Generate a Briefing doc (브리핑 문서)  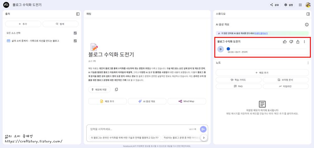pos(286,80)
